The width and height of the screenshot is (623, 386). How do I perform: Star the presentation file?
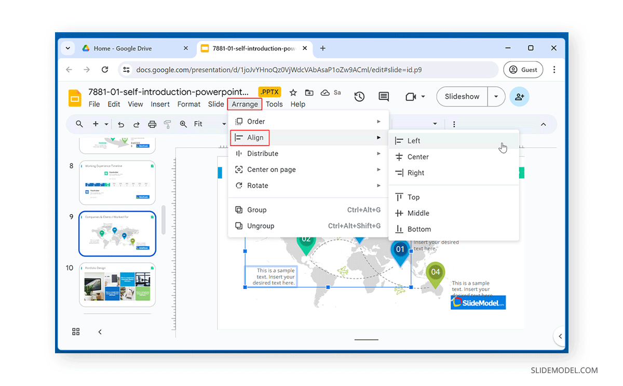[293, 92]
